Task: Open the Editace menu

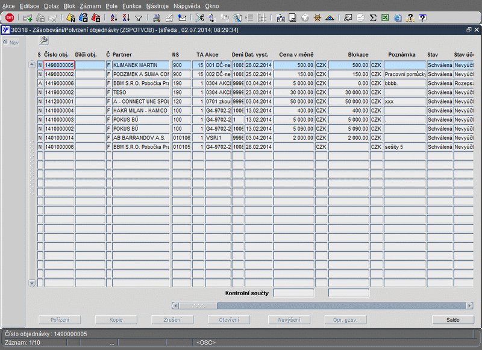Action: [x=29, y=6]
